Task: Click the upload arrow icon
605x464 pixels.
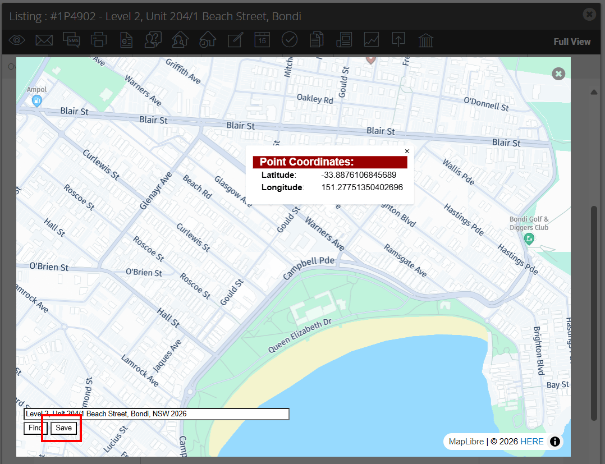Action: [x=398, y=40]
